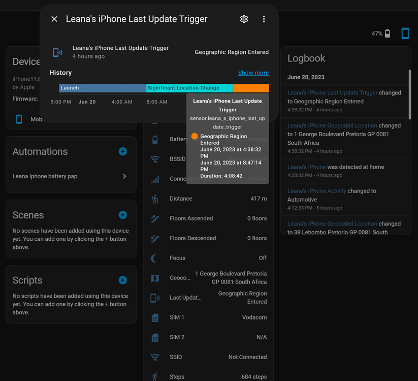
Task: Open the Distance 417 m sensor row
Action: (208, 199)
